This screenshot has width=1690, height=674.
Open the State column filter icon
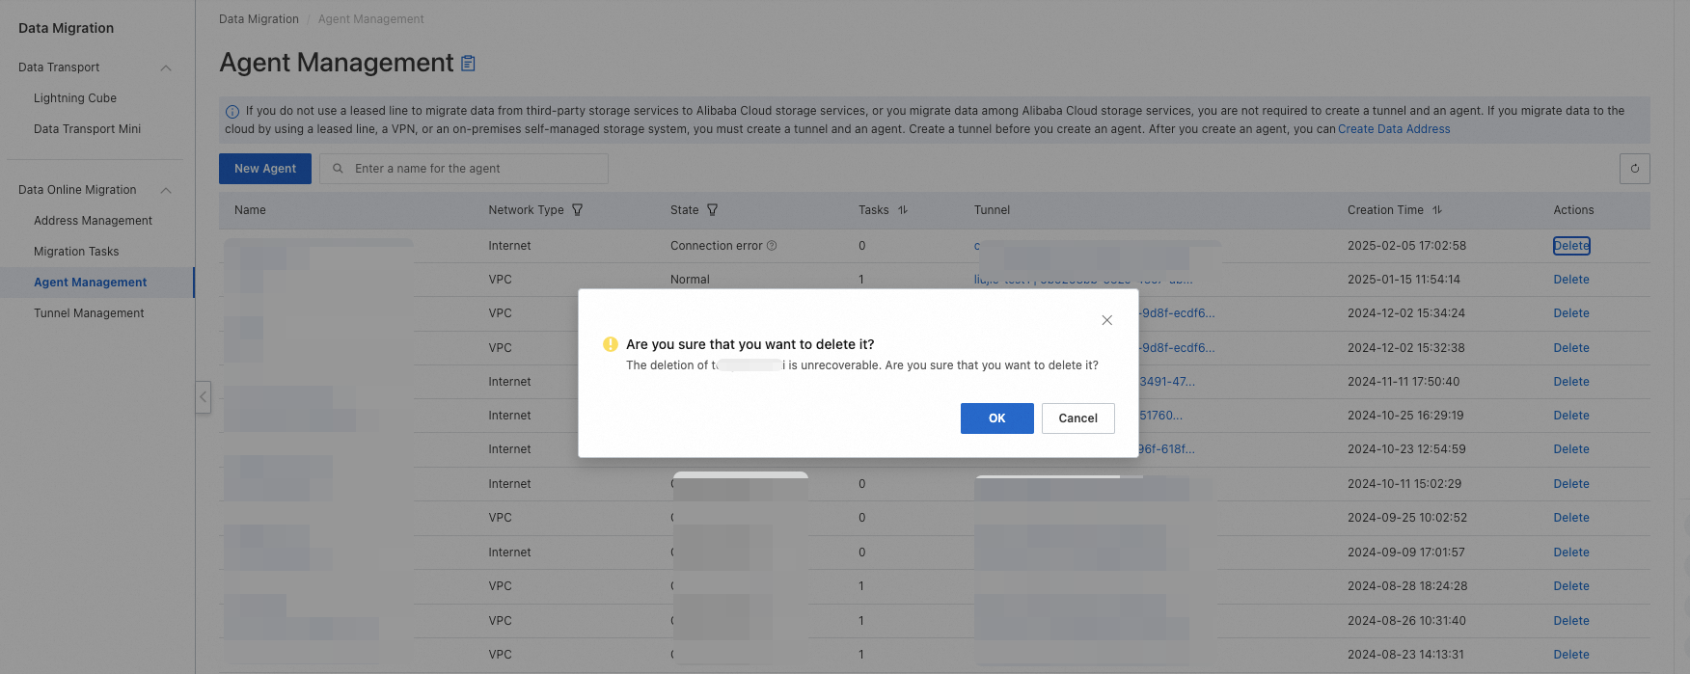pos(713,210)
